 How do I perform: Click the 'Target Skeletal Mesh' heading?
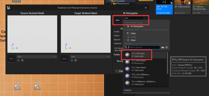coord(86,13)
